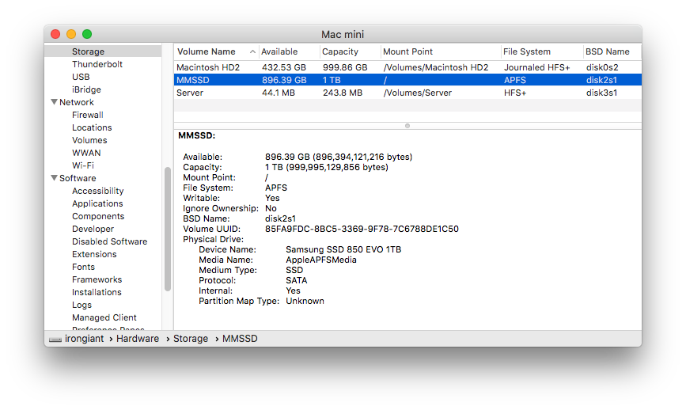686x410 pixels.
Task: Click the MMSSD: details heading
Action: pos(197,135)
